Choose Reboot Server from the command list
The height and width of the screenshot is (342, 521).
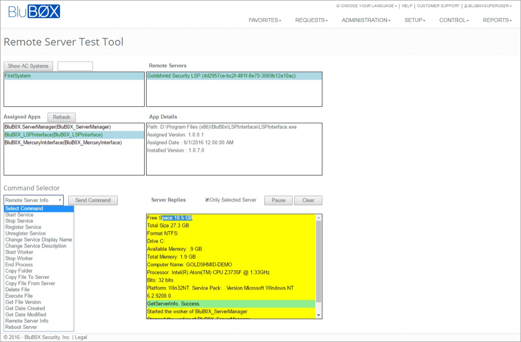(x=21, y=327)
